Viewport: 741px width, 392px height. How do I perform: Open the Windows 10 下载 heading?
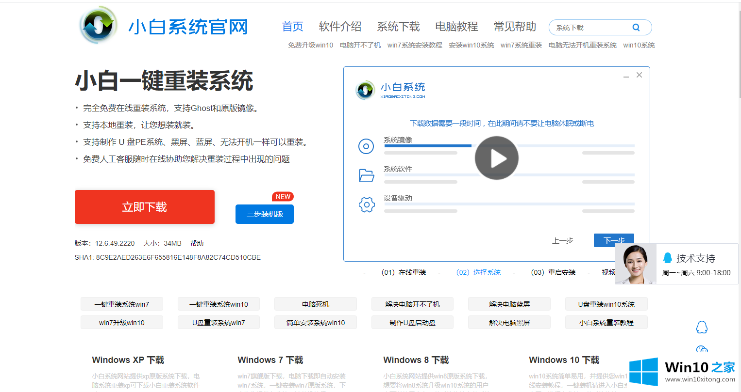[564, 360]
